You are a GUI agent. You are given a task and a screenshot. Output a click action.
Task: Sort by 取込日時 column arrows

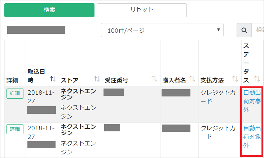point(53,79)
